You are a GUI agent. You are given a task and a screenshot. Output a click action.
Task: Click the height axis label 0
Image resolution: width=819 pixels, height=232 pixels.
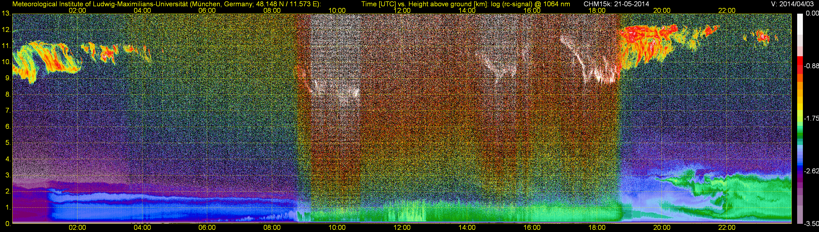(x=8, y=224)
